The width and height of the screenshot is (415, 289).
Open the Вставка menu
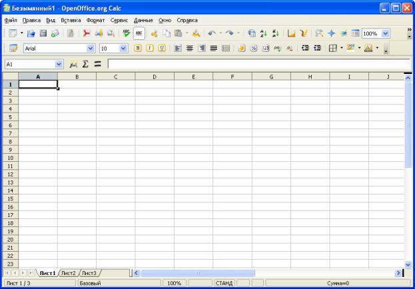pyautogui.click(x=71, y=21)
